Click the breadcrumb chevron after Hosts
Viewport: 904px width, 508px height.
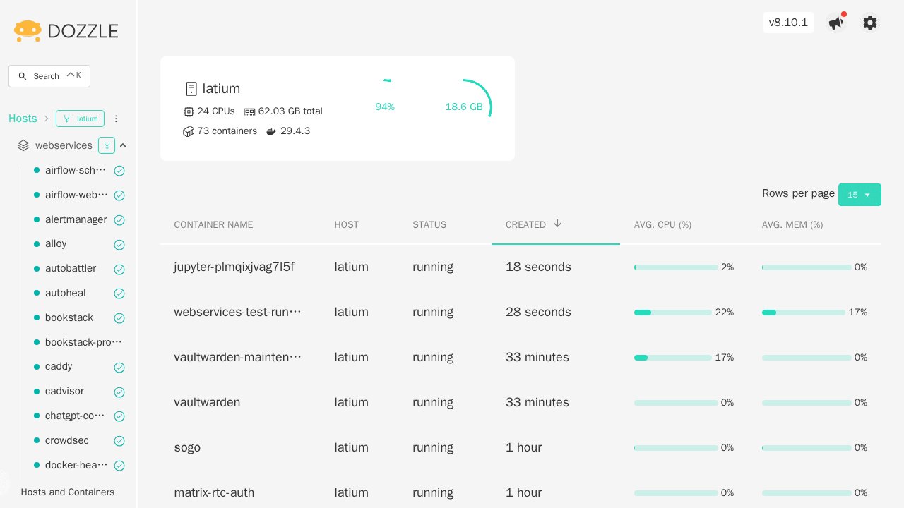coord(47,119)
